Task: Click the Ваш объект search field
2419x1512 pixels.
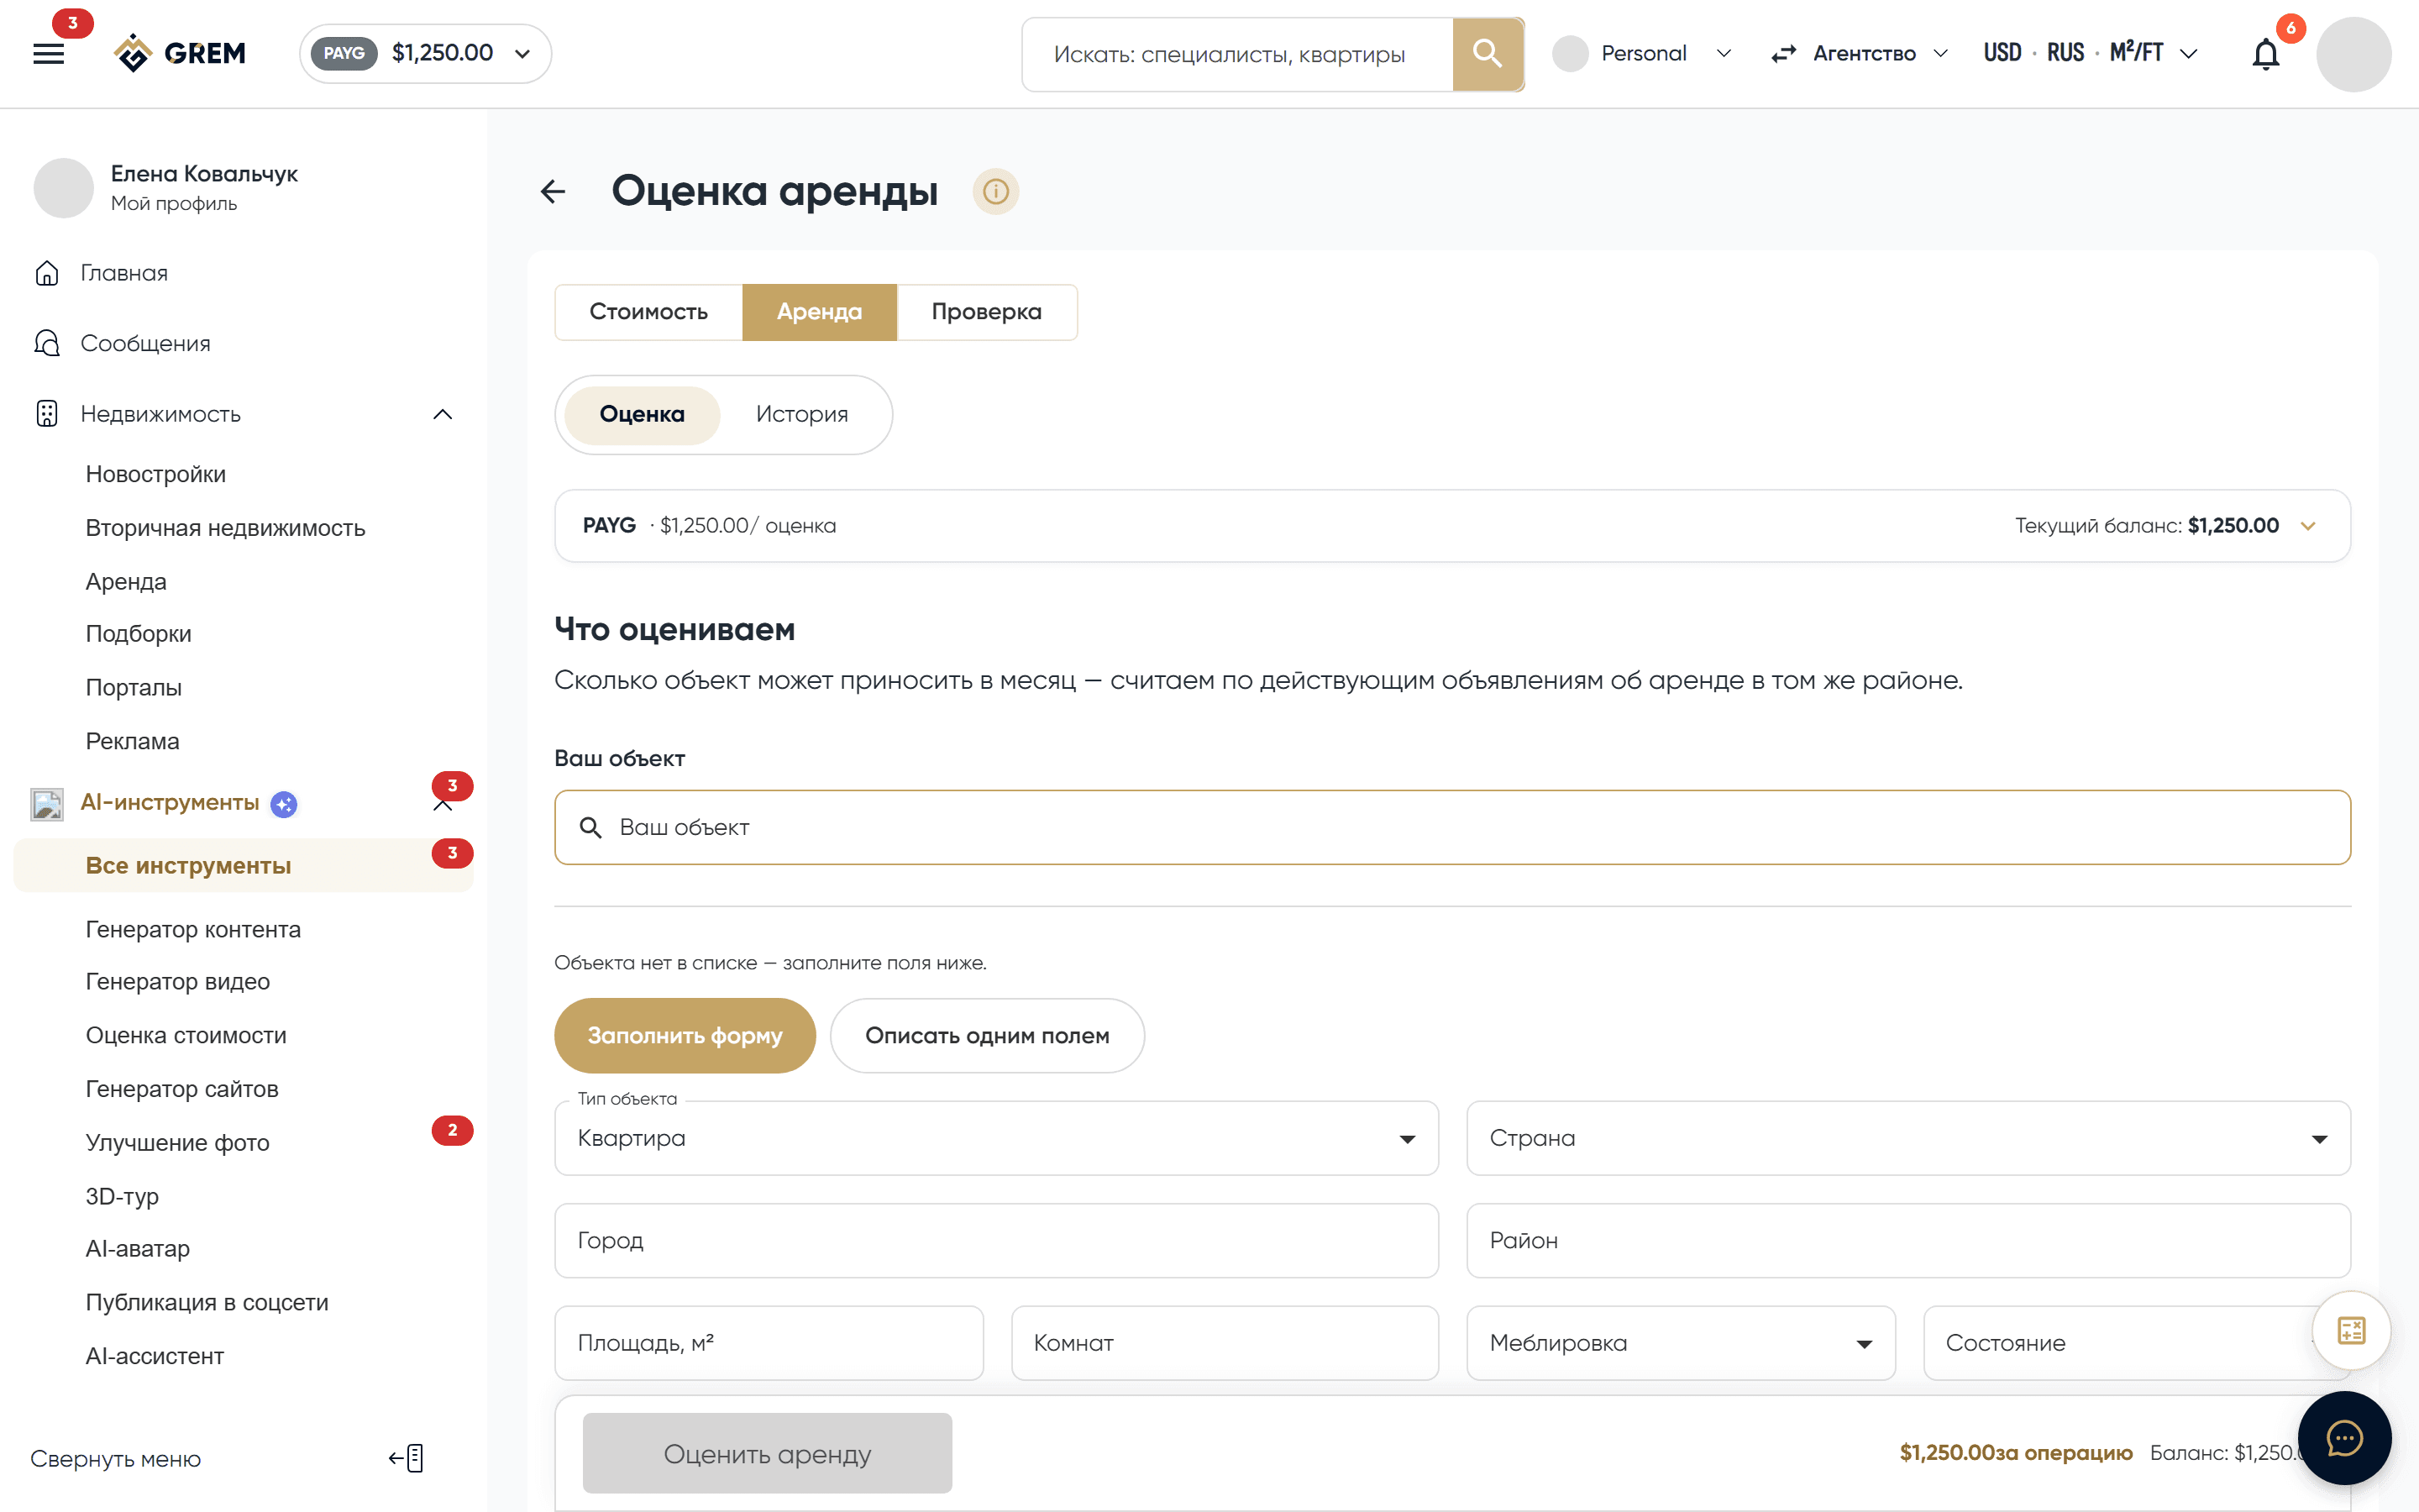Action: click(x=1451, y=827)
